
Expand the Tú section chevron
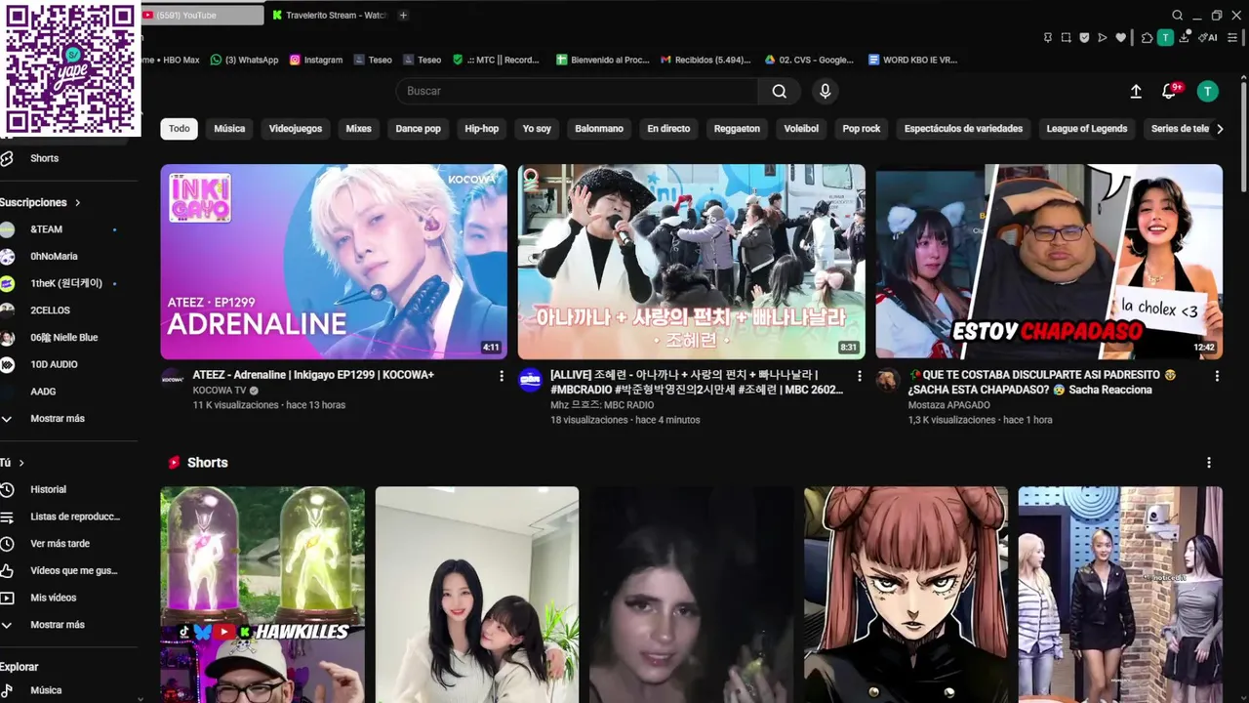click(21, 463)
